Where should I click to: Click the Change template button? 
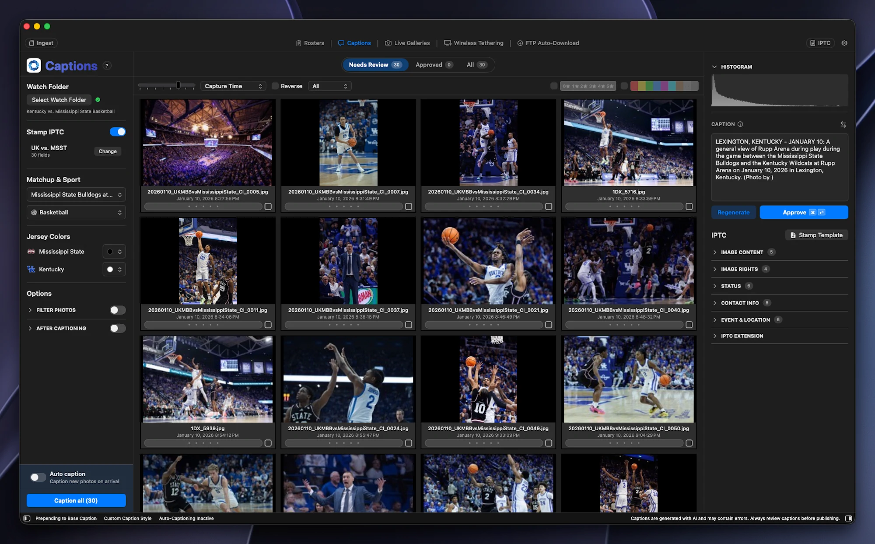[x=108, y=151]
